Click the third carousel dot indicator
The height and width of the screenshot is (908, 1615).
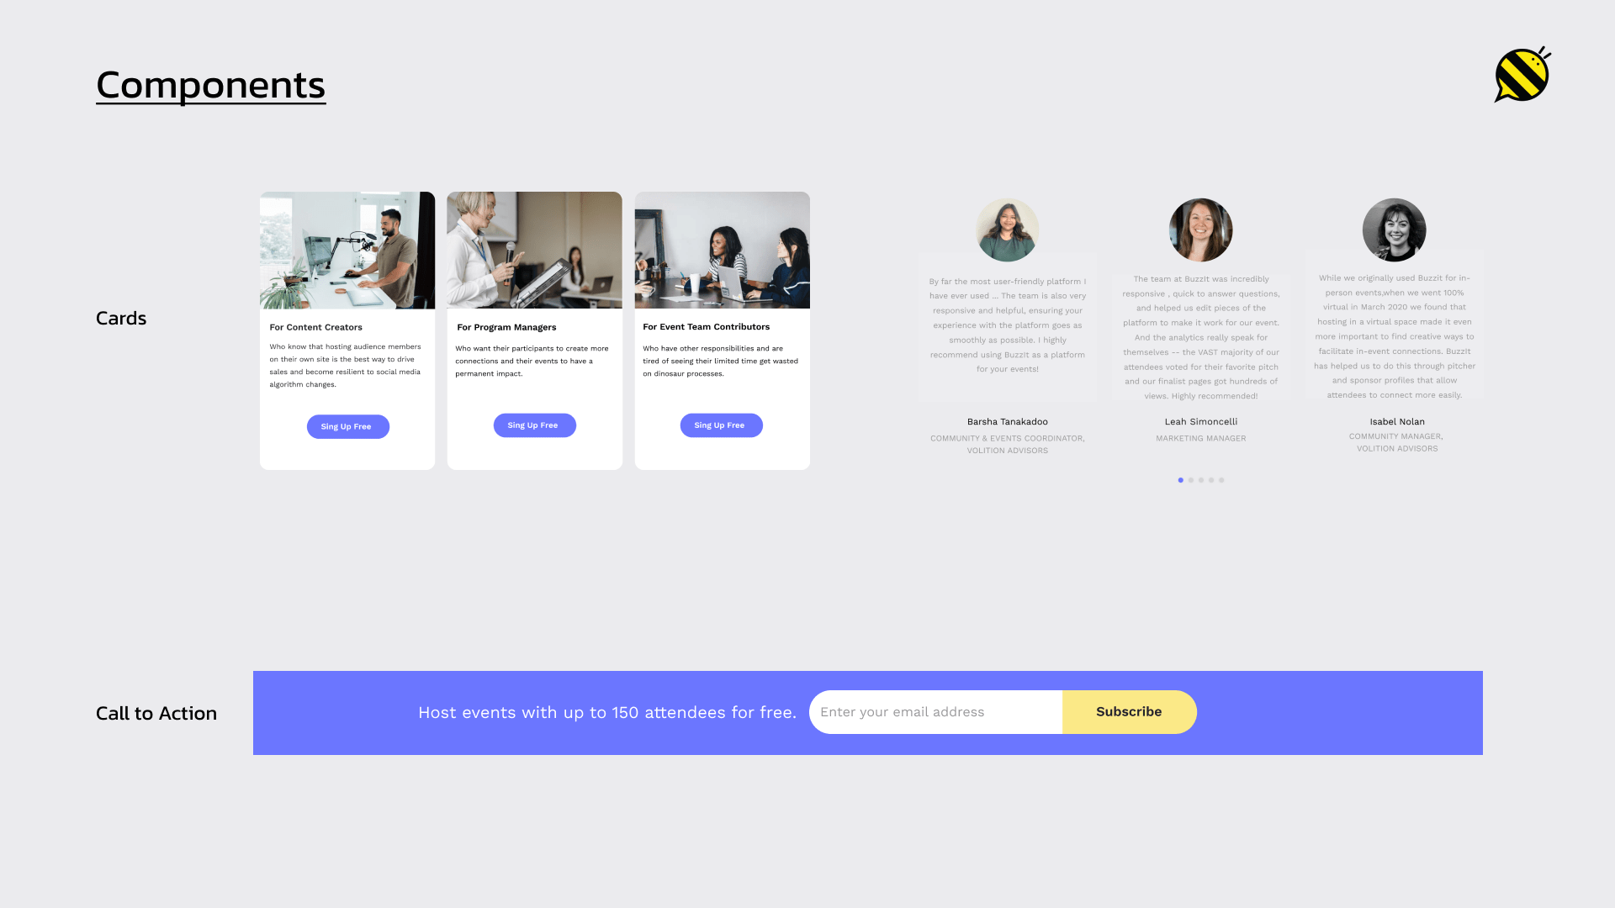pos(1201,480)
